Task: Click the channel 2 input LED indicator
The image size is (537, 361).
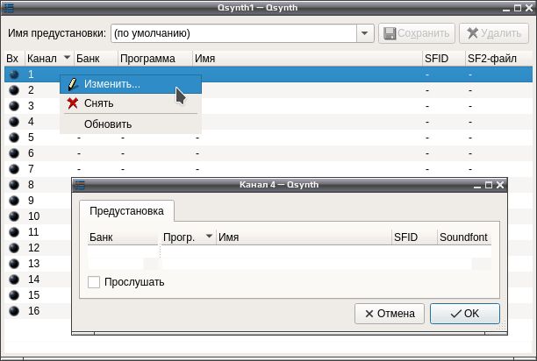Action: coord(14,90)
